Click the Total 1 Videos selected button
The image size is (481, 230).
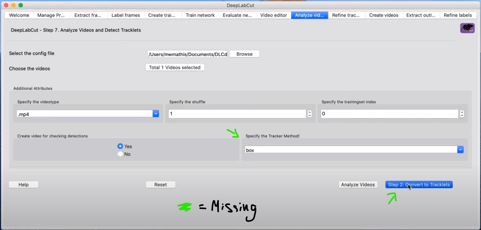(175, 67)
